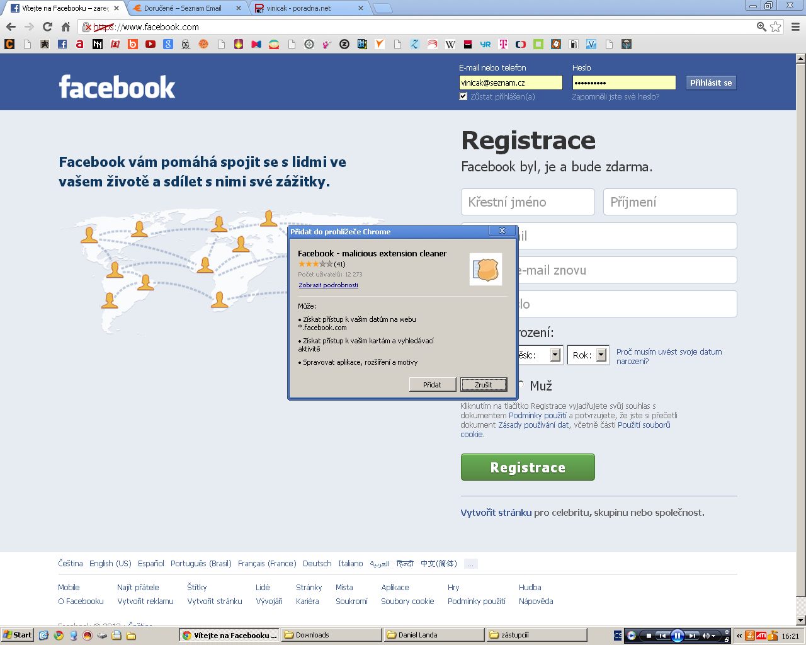Click the page scrollbar down arrow
806x645 pixels.
tap(801, 620)
